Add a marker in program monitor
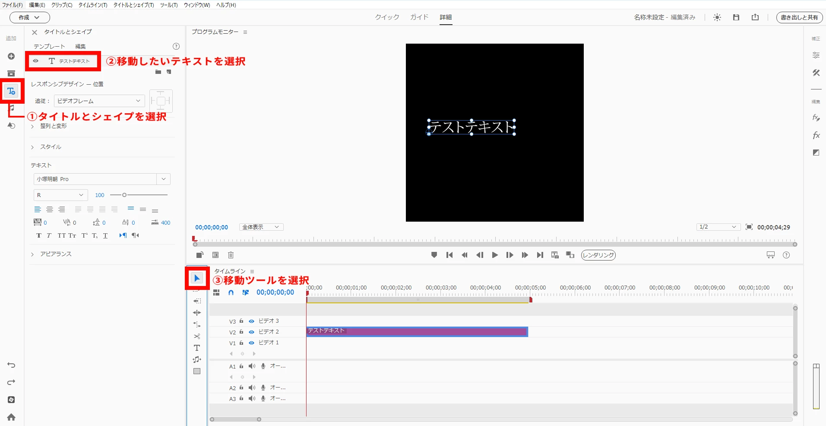Image resolution: width=826 pixels, height=426 pixels. click(x=434, y=255)
